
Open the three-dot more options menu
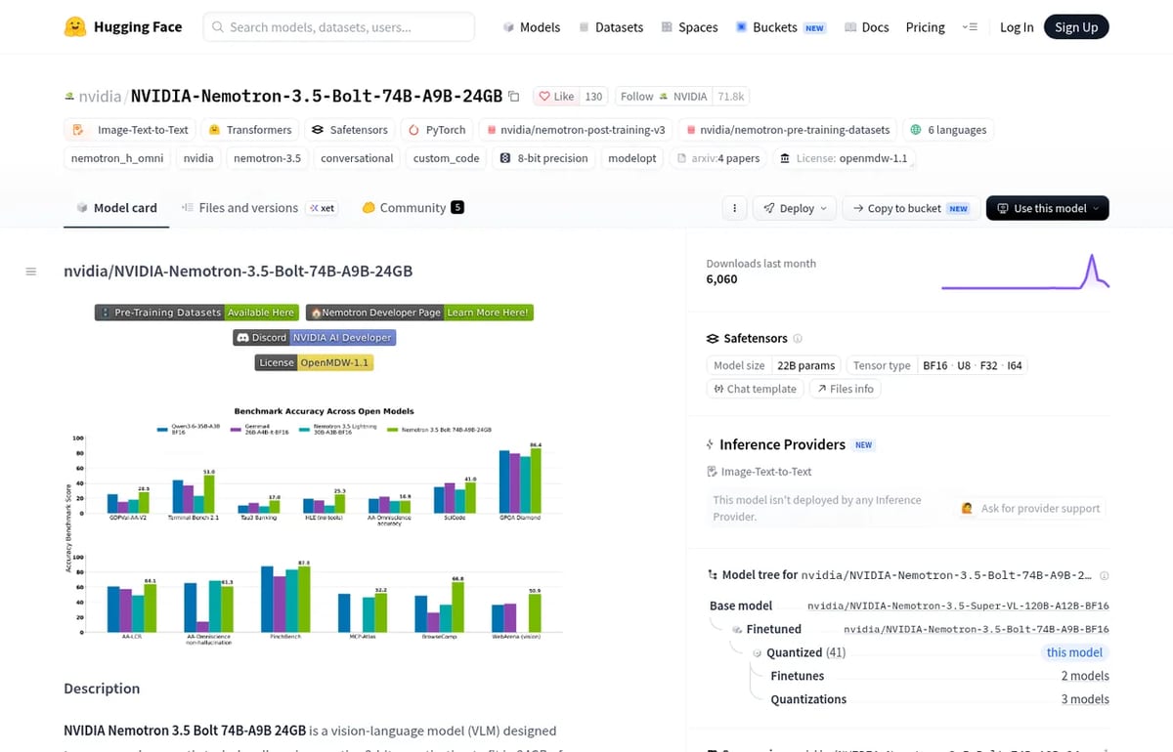point(734,208)
